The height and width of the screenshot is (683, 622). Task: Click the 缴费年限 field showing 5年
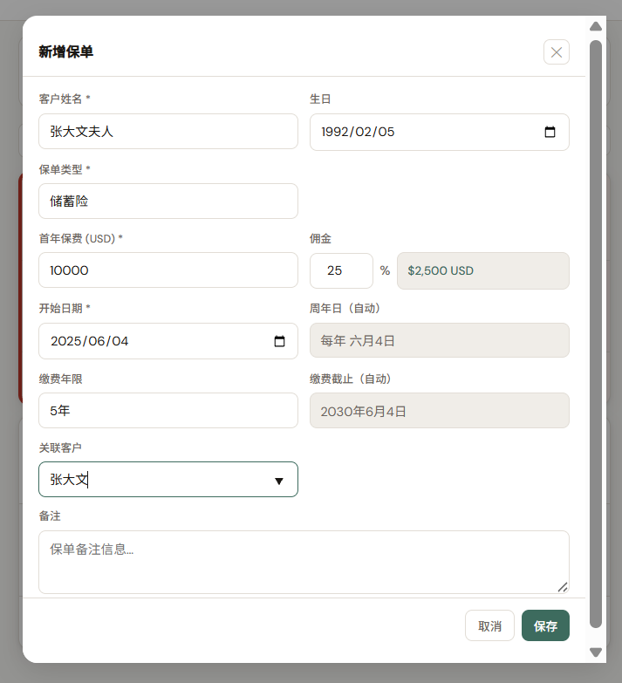coord(168,410)
